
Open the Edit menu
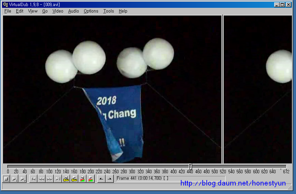pos(19,11)
